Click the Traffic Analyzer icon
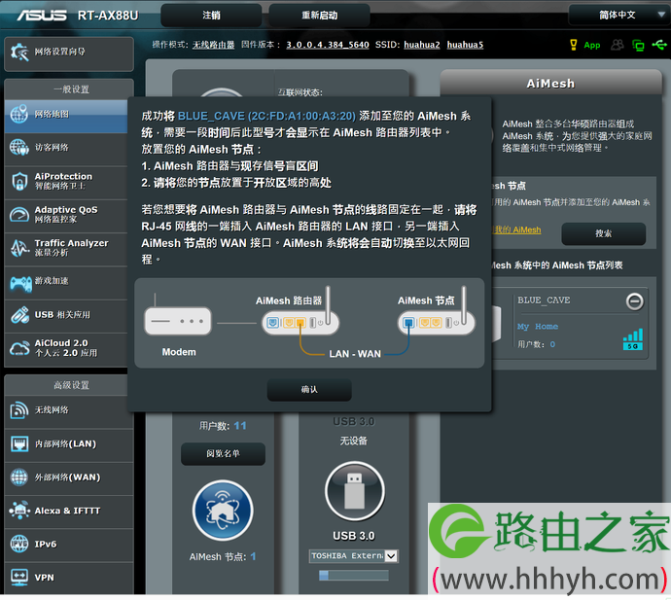This screenshot has width=671, height=600. [19, 248]
